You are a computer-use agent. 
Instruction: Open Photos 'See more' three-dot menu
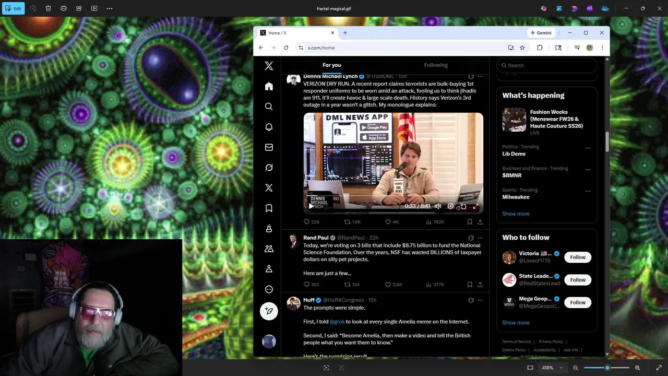click(110, 8)
